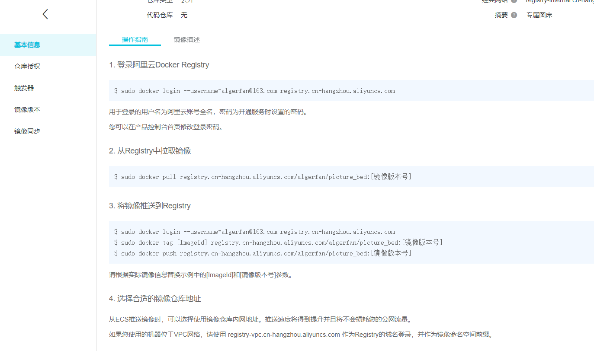Switch to the 操作指南 tab
The image size is (594, 351).
point(135,40)
